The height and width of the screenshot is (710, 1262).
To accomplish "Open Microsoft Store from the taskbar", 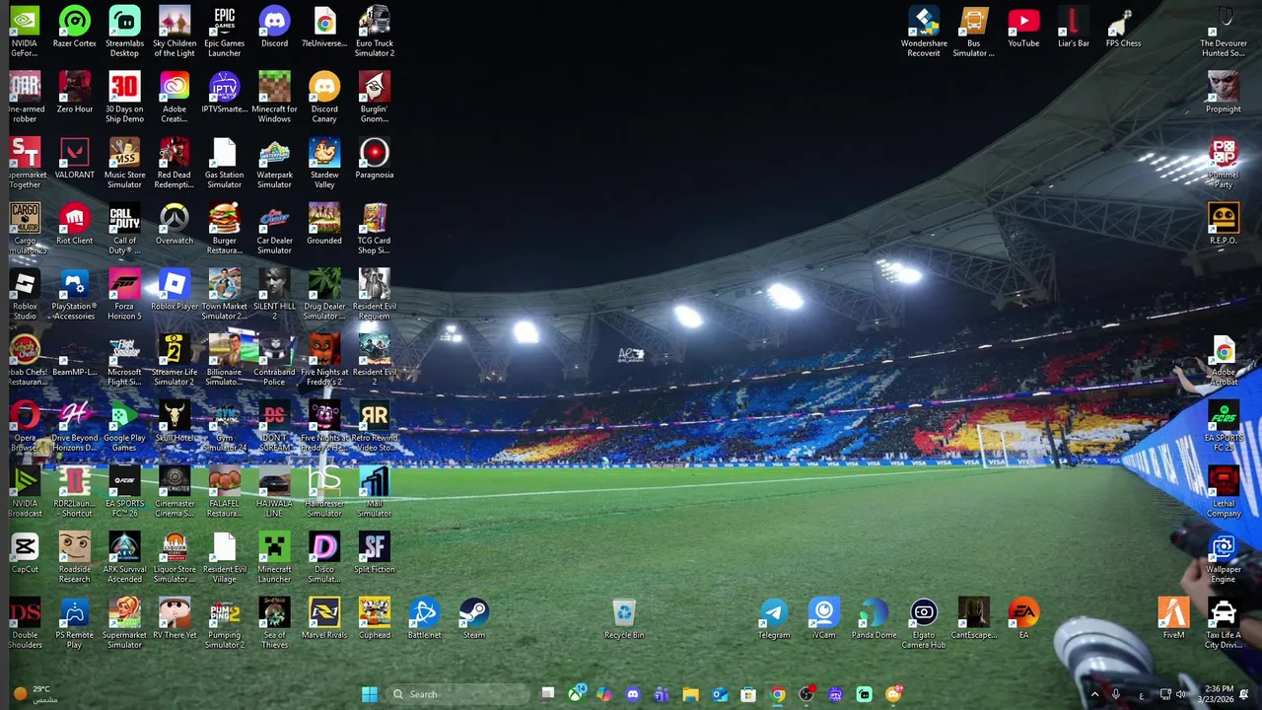I will tap(748, 694).
